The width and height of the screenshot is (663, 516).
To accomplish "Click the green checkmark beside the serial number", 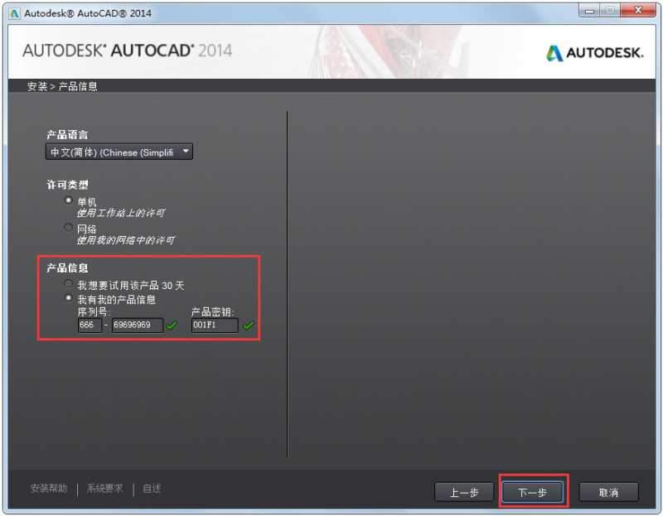I will click(x=171, y=325).
